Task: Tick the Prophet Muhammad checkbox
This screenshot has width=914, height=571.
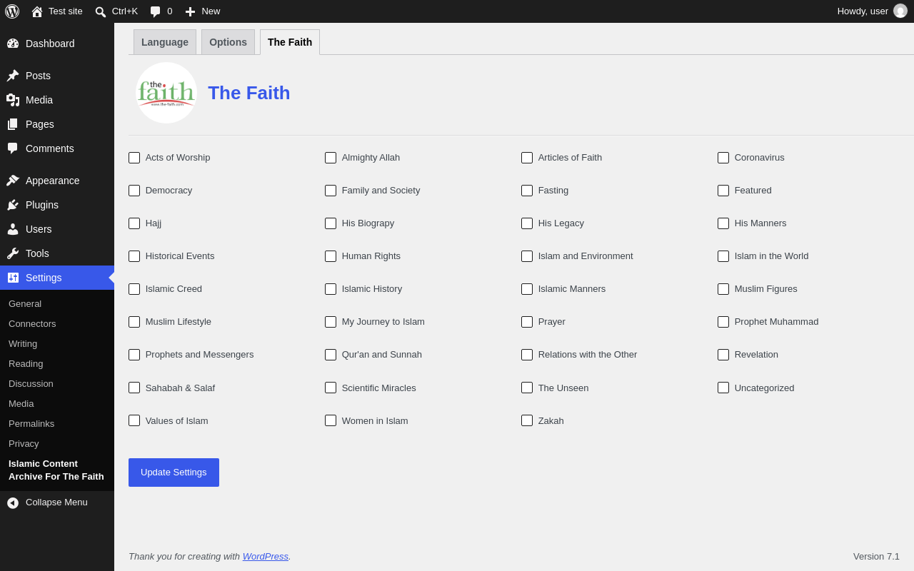Action: [723, 322]
